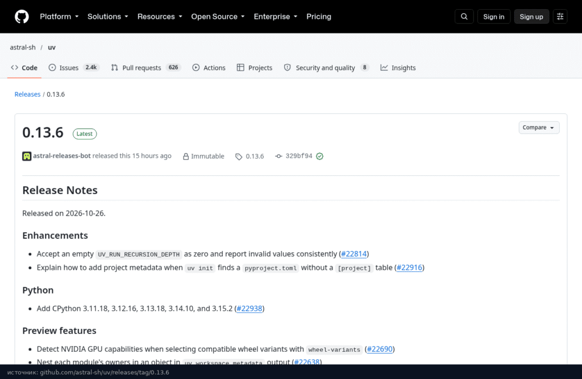Click the Issues circle icon
This screenshot has height=379, width=582.
pyautogui.click(x=52, y=68)
